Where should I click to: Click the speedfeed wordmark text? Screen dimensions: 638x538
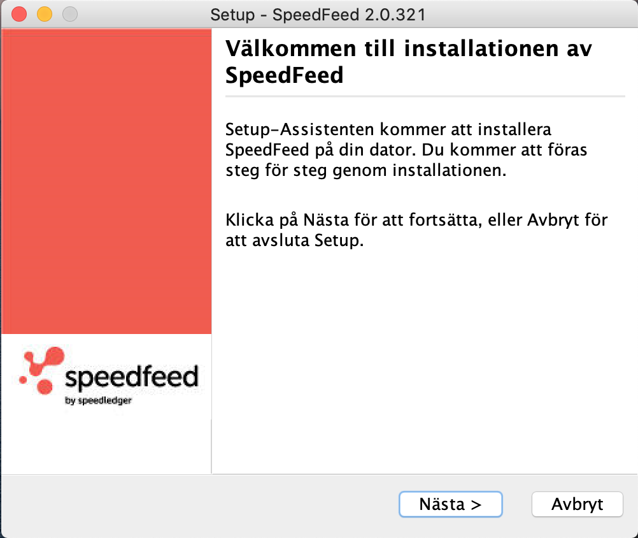(x=131, y=377)
